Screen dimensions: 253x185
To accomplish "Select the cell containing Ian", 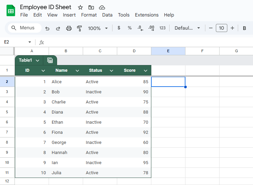I will point(66,163).
